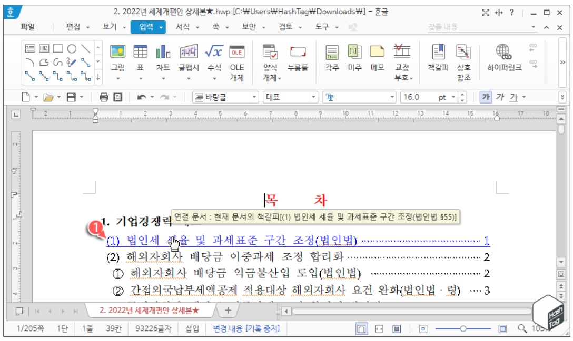Open the 쪽 menu
The height and width of the screenshot is (341, 573).
point(216,27)
